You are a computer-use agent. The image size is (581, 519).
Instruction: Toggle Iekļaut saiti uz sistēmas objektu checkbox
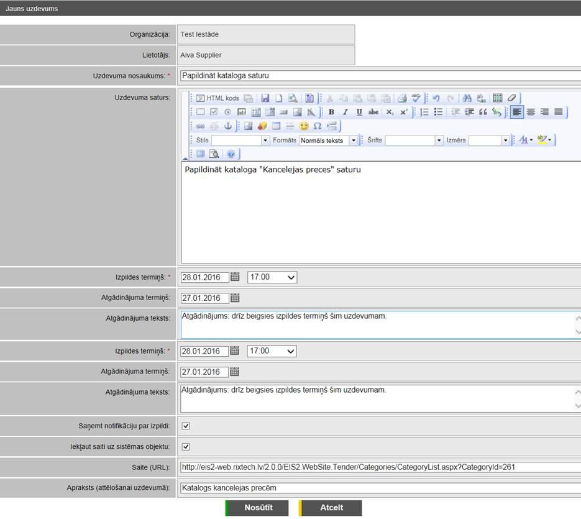[186, 447]
